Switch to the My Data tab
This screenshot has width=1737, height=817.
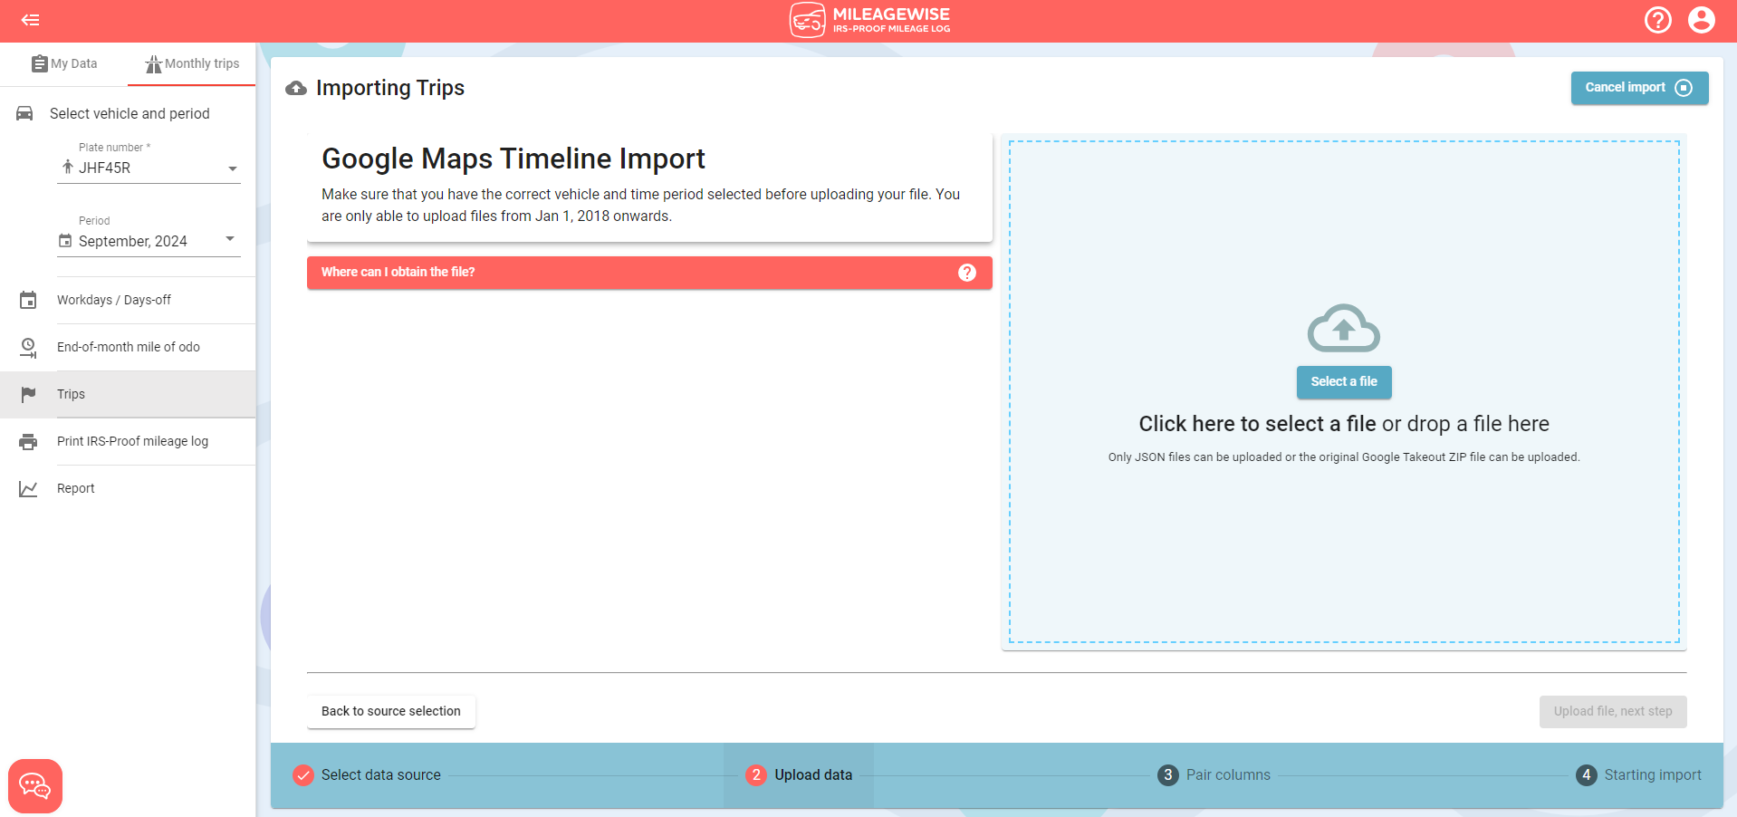tap(64, 63)
